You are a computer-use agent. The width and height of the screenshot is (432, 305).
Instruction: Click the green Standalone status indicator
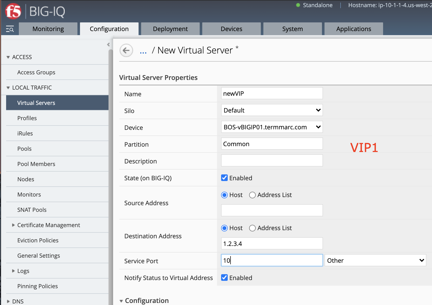[x=298, y=5]
